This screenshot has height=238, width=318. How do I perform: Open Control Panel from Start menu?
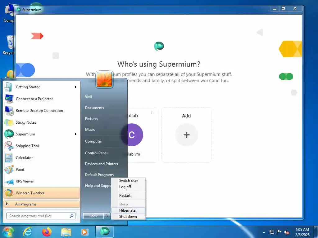click(x=96, y=153)
